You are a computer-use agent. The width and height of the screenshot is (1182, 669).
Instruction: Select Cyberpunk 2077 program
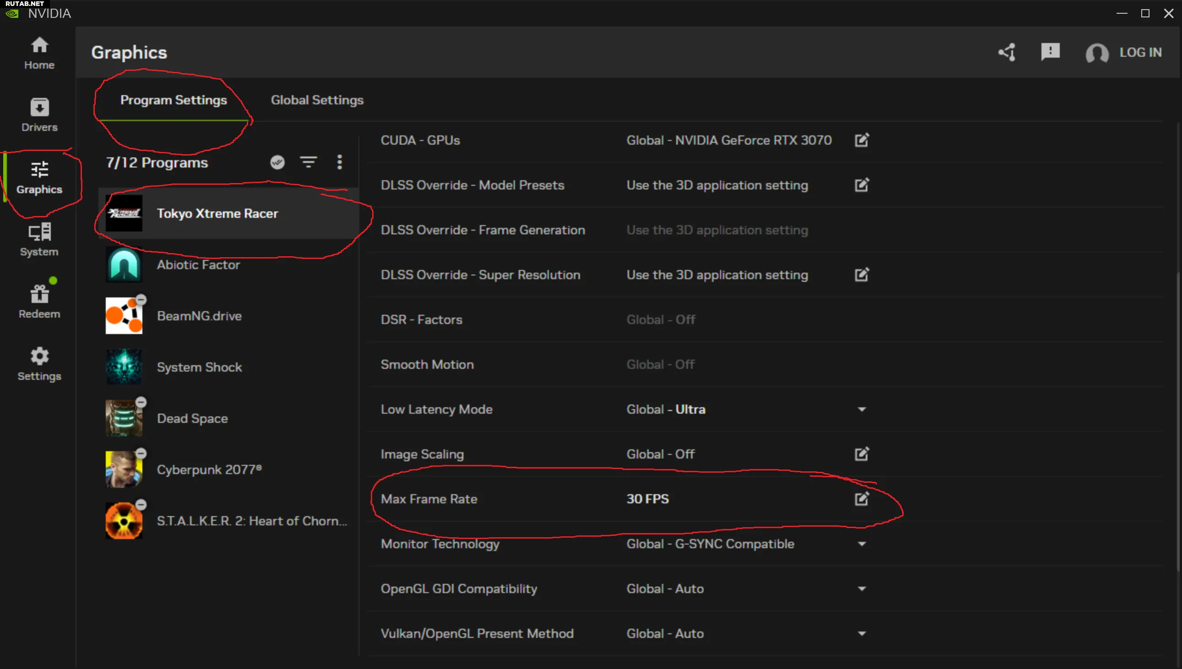pos(228,469)
